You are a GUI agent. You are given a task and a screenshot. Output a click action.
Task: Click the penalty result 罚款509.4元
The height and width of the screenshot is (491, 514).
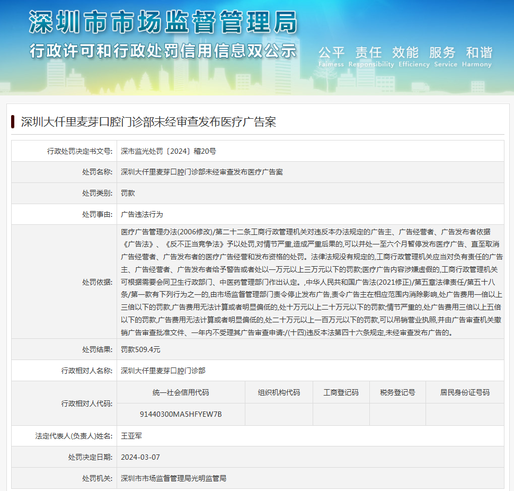click(x=140, y=350)
